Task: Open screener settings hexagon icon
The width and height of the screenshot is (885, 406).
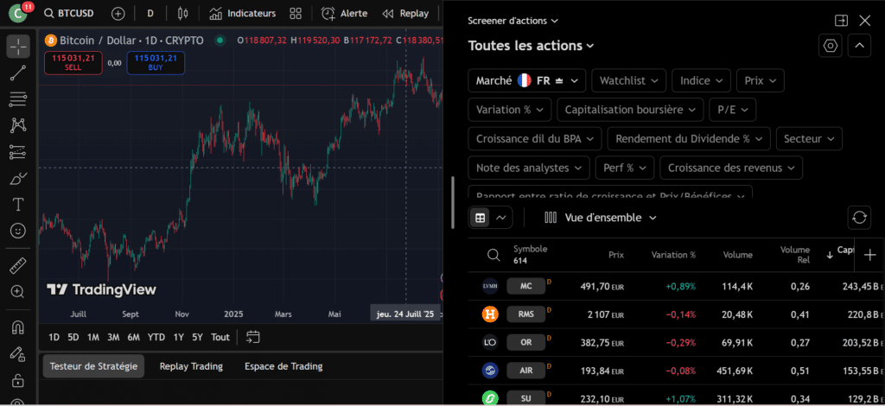Action: [x=831, y=46]
